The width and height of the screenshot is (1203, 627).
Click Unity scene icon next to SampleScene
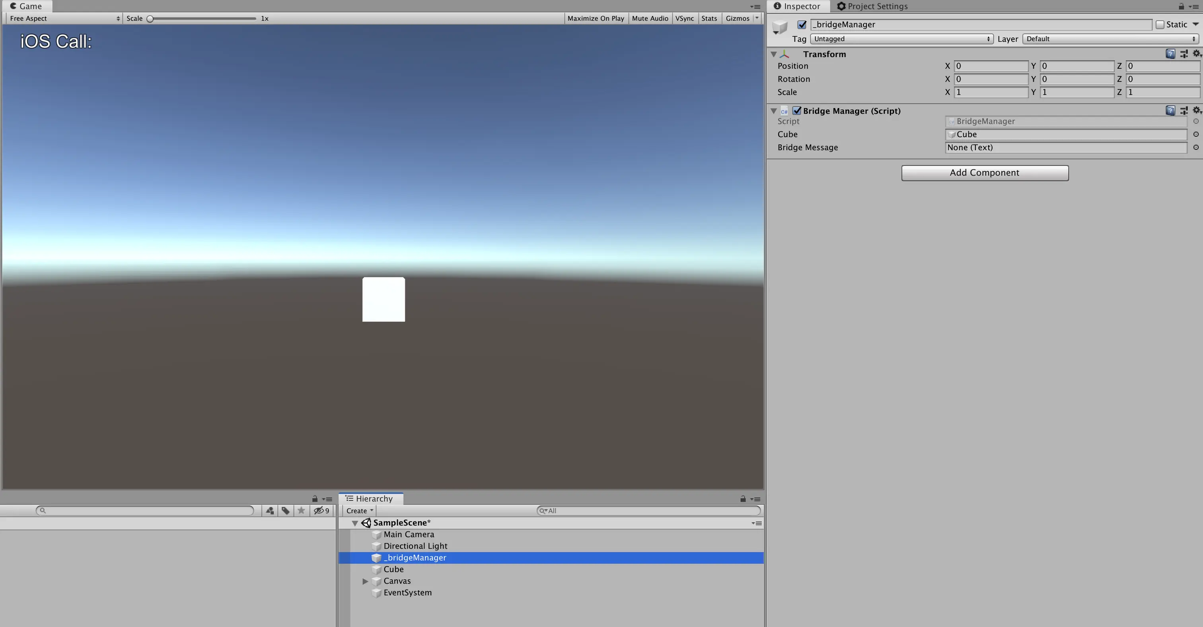pyautogui.click(x=366, y=523)
